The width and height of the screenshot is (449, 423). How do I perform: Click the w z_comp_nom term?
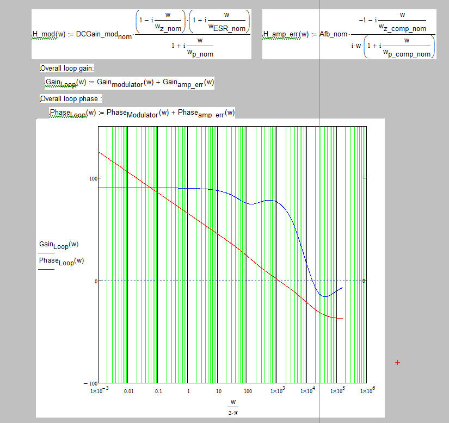[x=402, y=28]
